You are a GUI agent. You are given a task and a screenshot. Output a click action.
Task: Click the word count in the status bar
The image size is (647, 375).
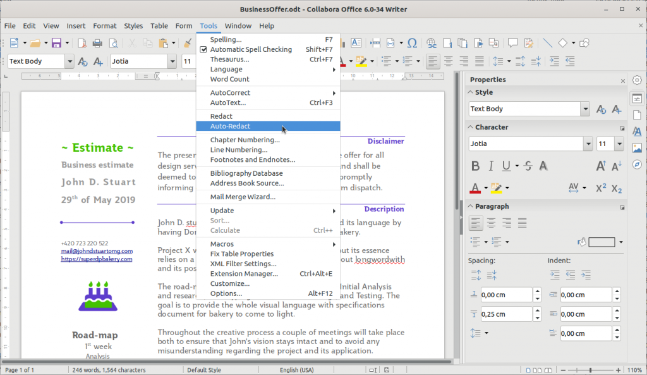click(109, 370)
